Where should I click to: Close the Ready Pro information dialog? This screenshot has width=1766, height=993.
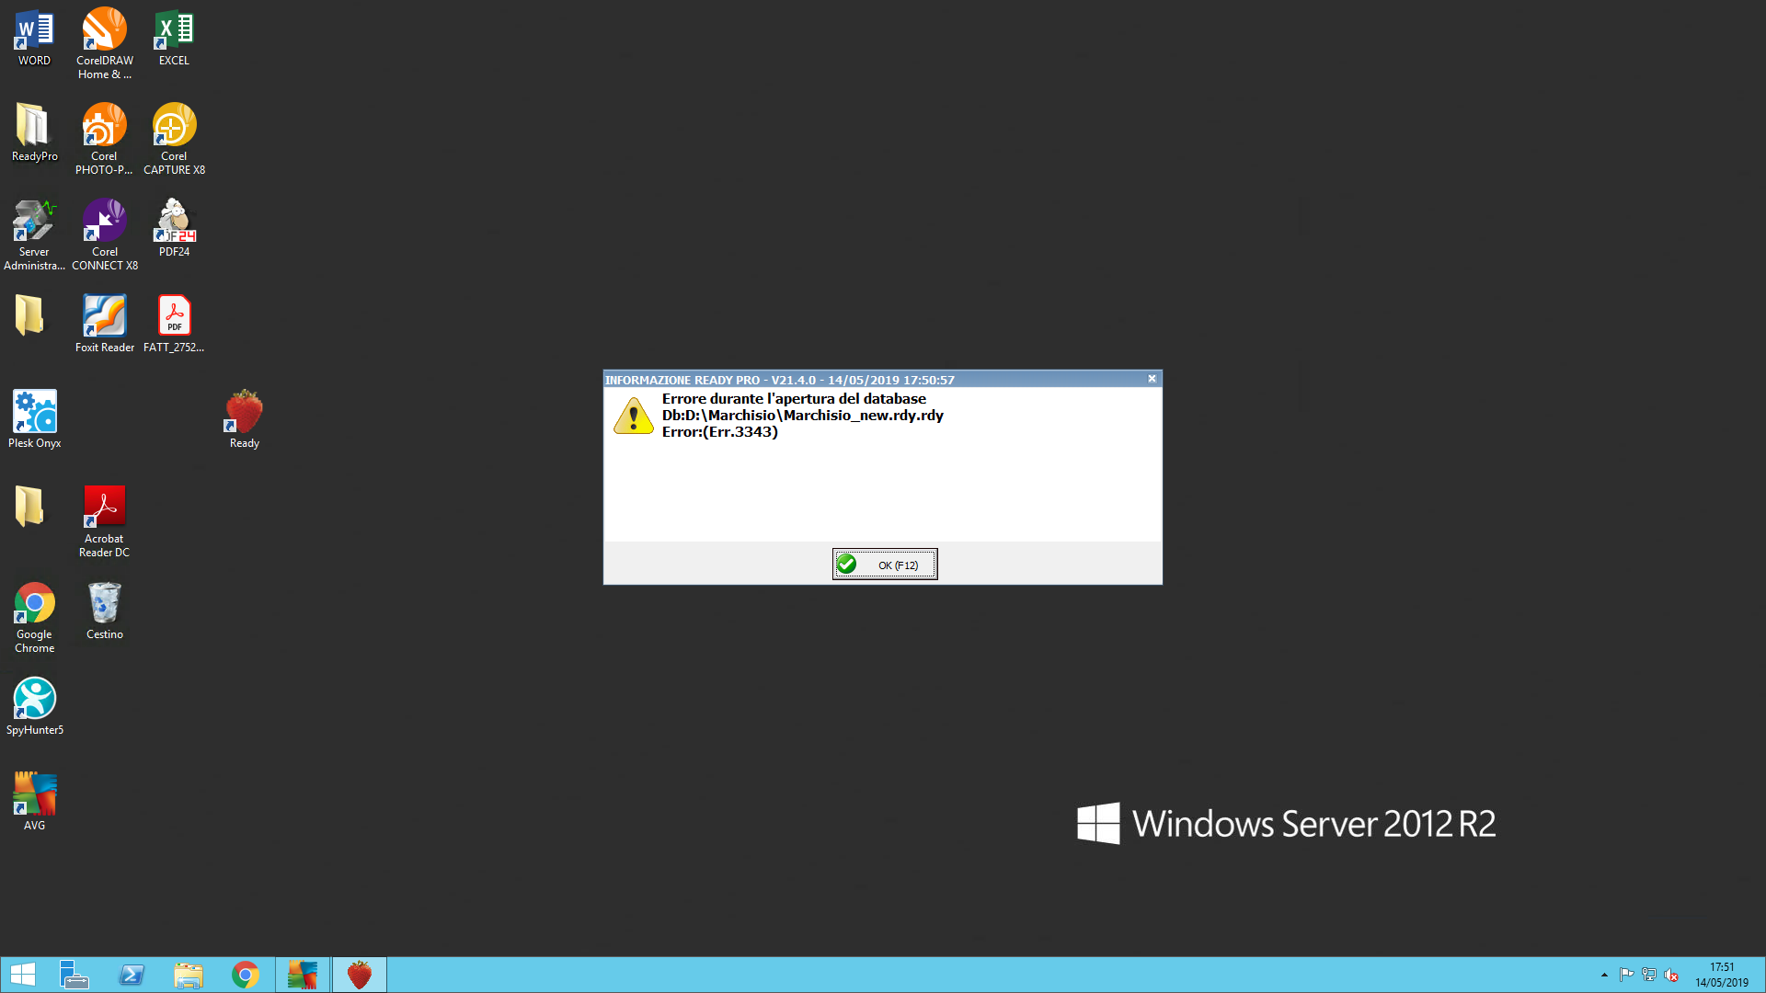[1152, 379]
